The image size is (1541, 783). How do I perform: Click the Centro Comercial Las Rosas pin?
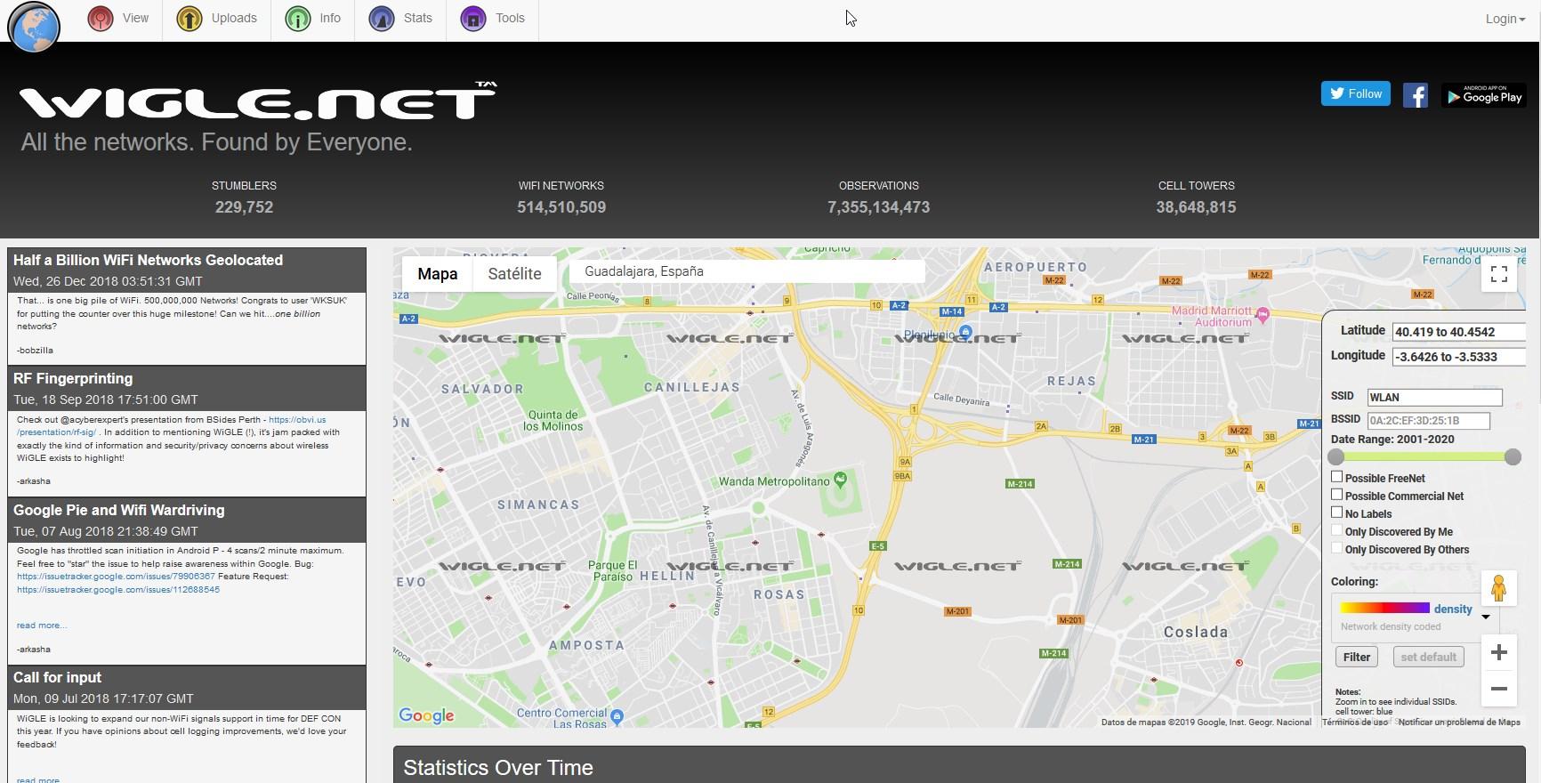(x=617, y=716)
